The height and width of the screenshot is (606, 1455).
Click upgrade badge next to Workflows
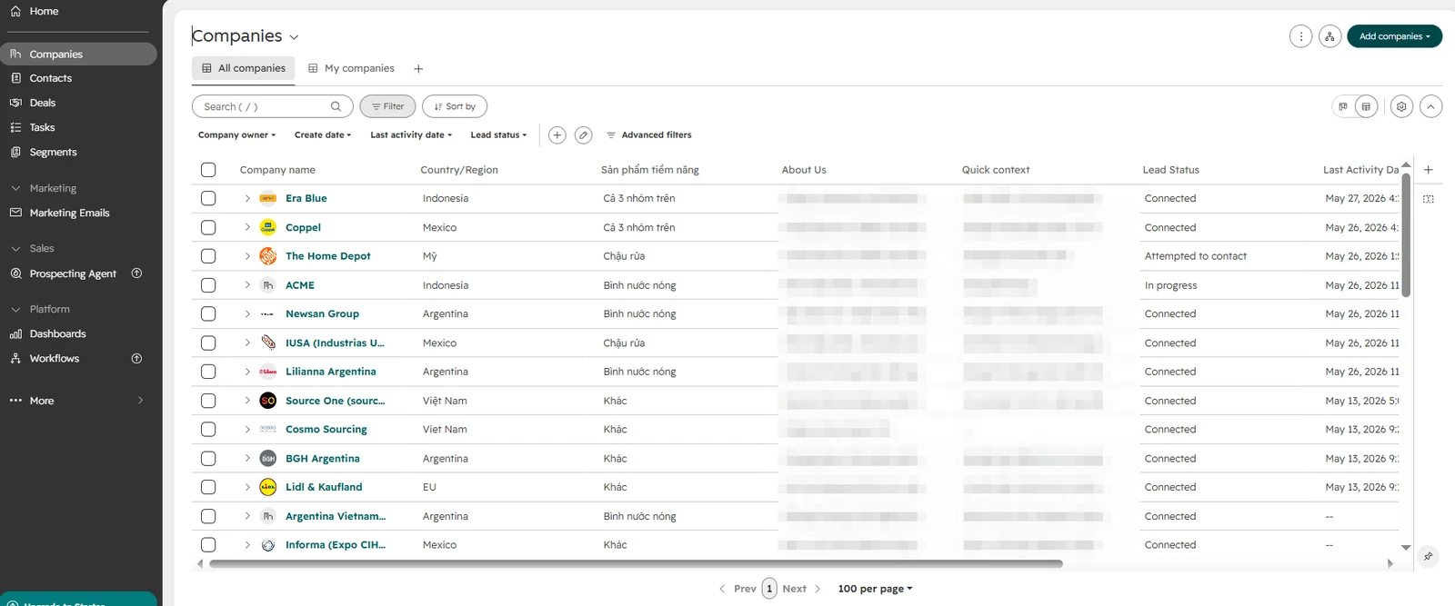coord(137,358)
